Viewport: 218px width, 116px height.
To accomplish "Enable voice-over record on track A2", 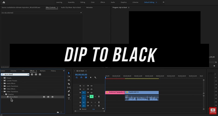I will pyautogui.click(x=99, y=102).
